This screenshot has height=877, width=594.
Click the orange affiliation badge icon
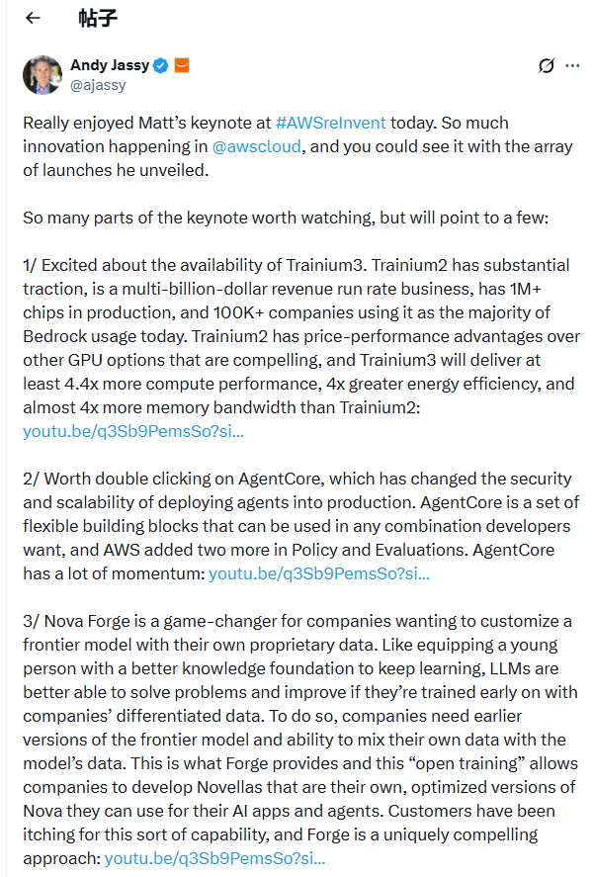pyautogui.click(x=181, y=65)
